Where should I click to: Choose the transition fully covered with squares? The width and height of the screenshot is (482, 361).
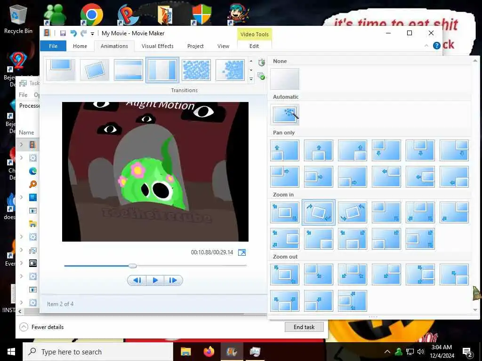196,70
